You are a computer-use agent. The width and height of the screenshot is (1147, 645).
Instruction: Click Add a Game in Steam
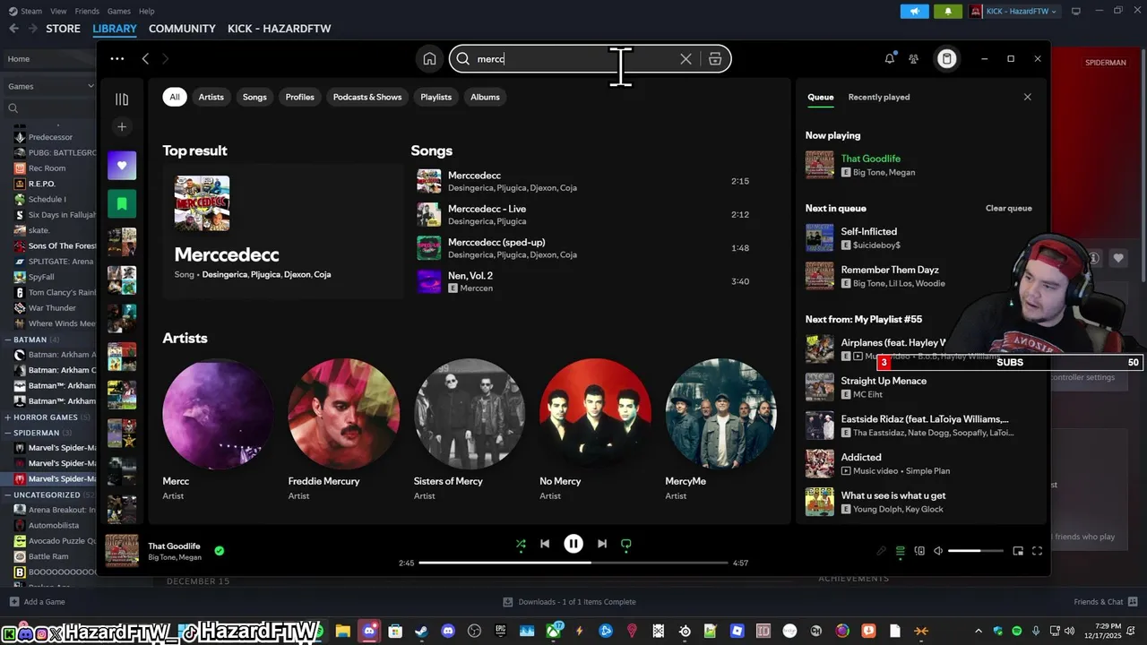[x=37, y=602]
